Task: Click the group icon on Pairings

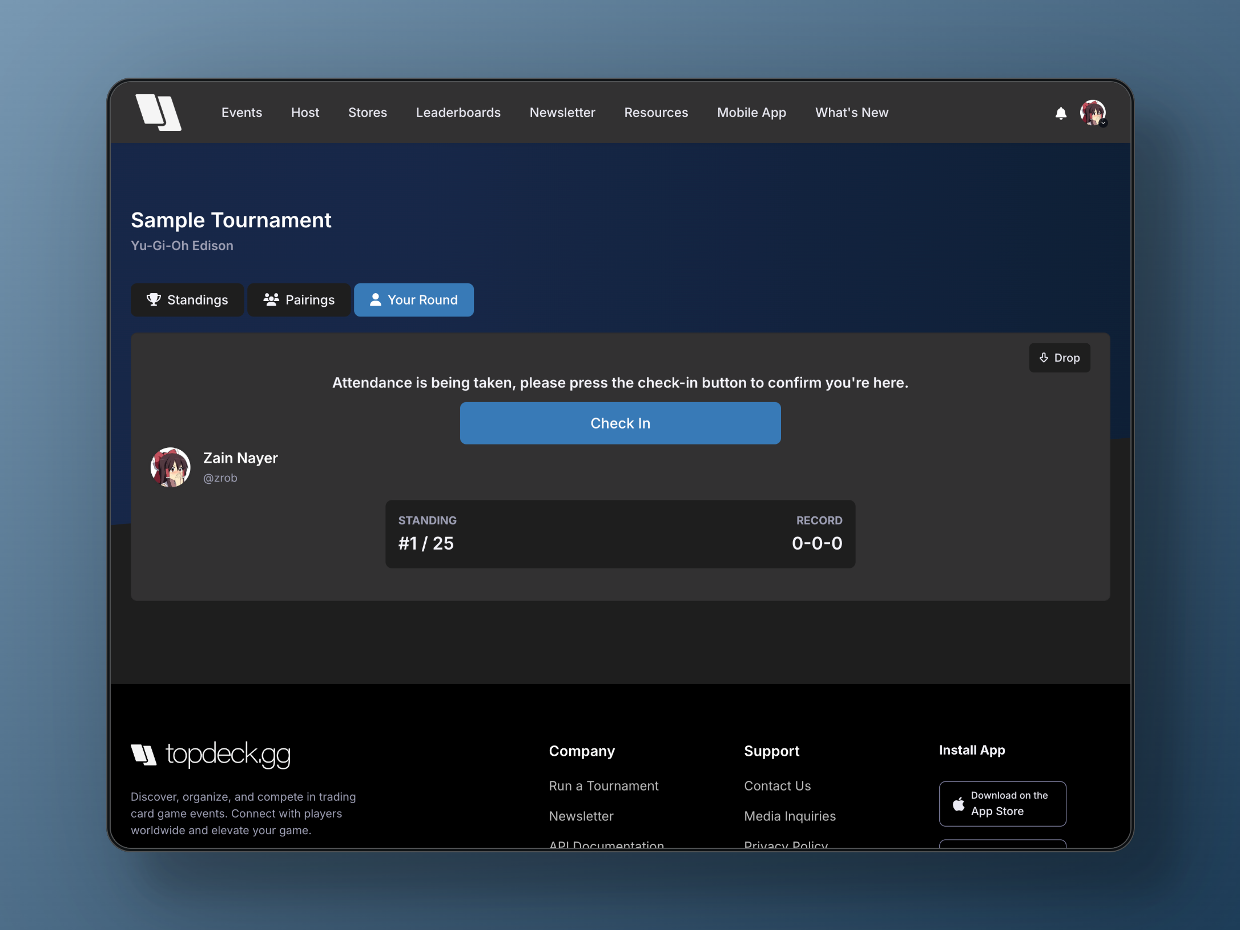Action: pos(271,299)
